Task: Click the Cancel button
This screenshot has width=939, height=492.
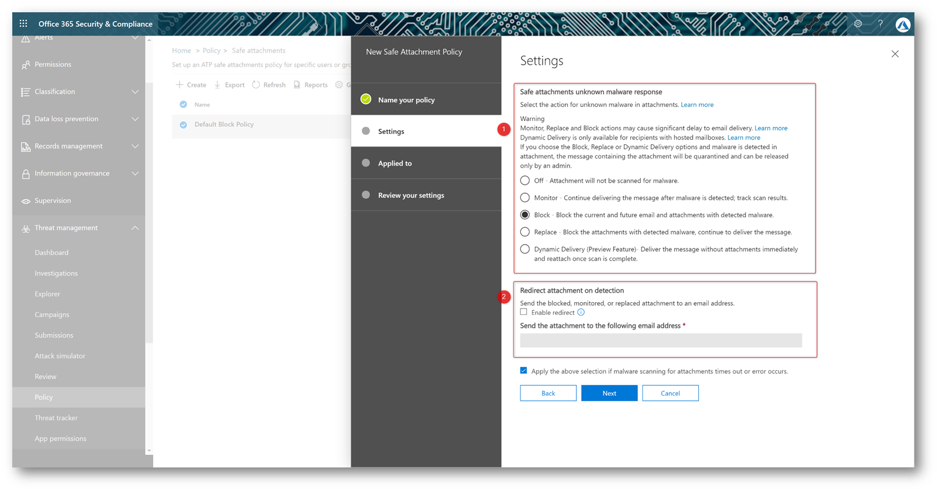Action: click(670, 393)
